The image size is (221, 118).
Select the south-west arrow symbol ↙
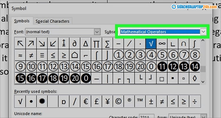(x=53, y=44)
